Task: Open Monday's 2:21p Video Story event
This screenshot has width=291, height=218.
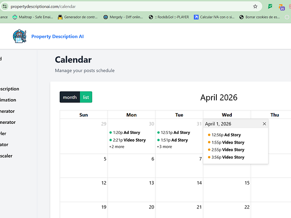Action: point(128,140)
